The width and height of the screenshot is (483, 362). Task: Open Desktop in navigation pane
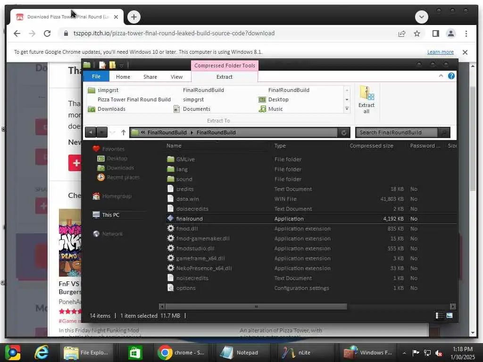[x=117, y=158]
